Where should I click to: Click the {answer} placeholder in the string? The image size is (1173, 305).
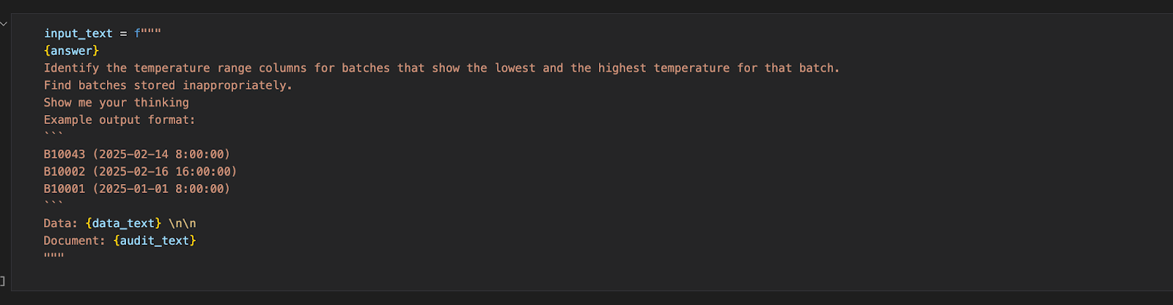point(71,51)
